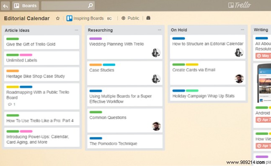
Task: Open Give the Gift of Trello Gold card
Action: (41, 42)
